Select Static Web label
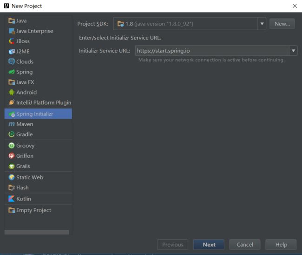The width and height of the screenshot is (302, 255). click(x=30, y=177)
